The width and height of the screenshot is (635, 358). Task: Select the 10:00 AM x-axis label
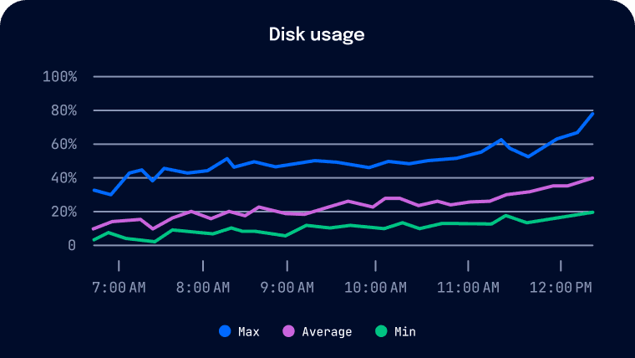377,288
